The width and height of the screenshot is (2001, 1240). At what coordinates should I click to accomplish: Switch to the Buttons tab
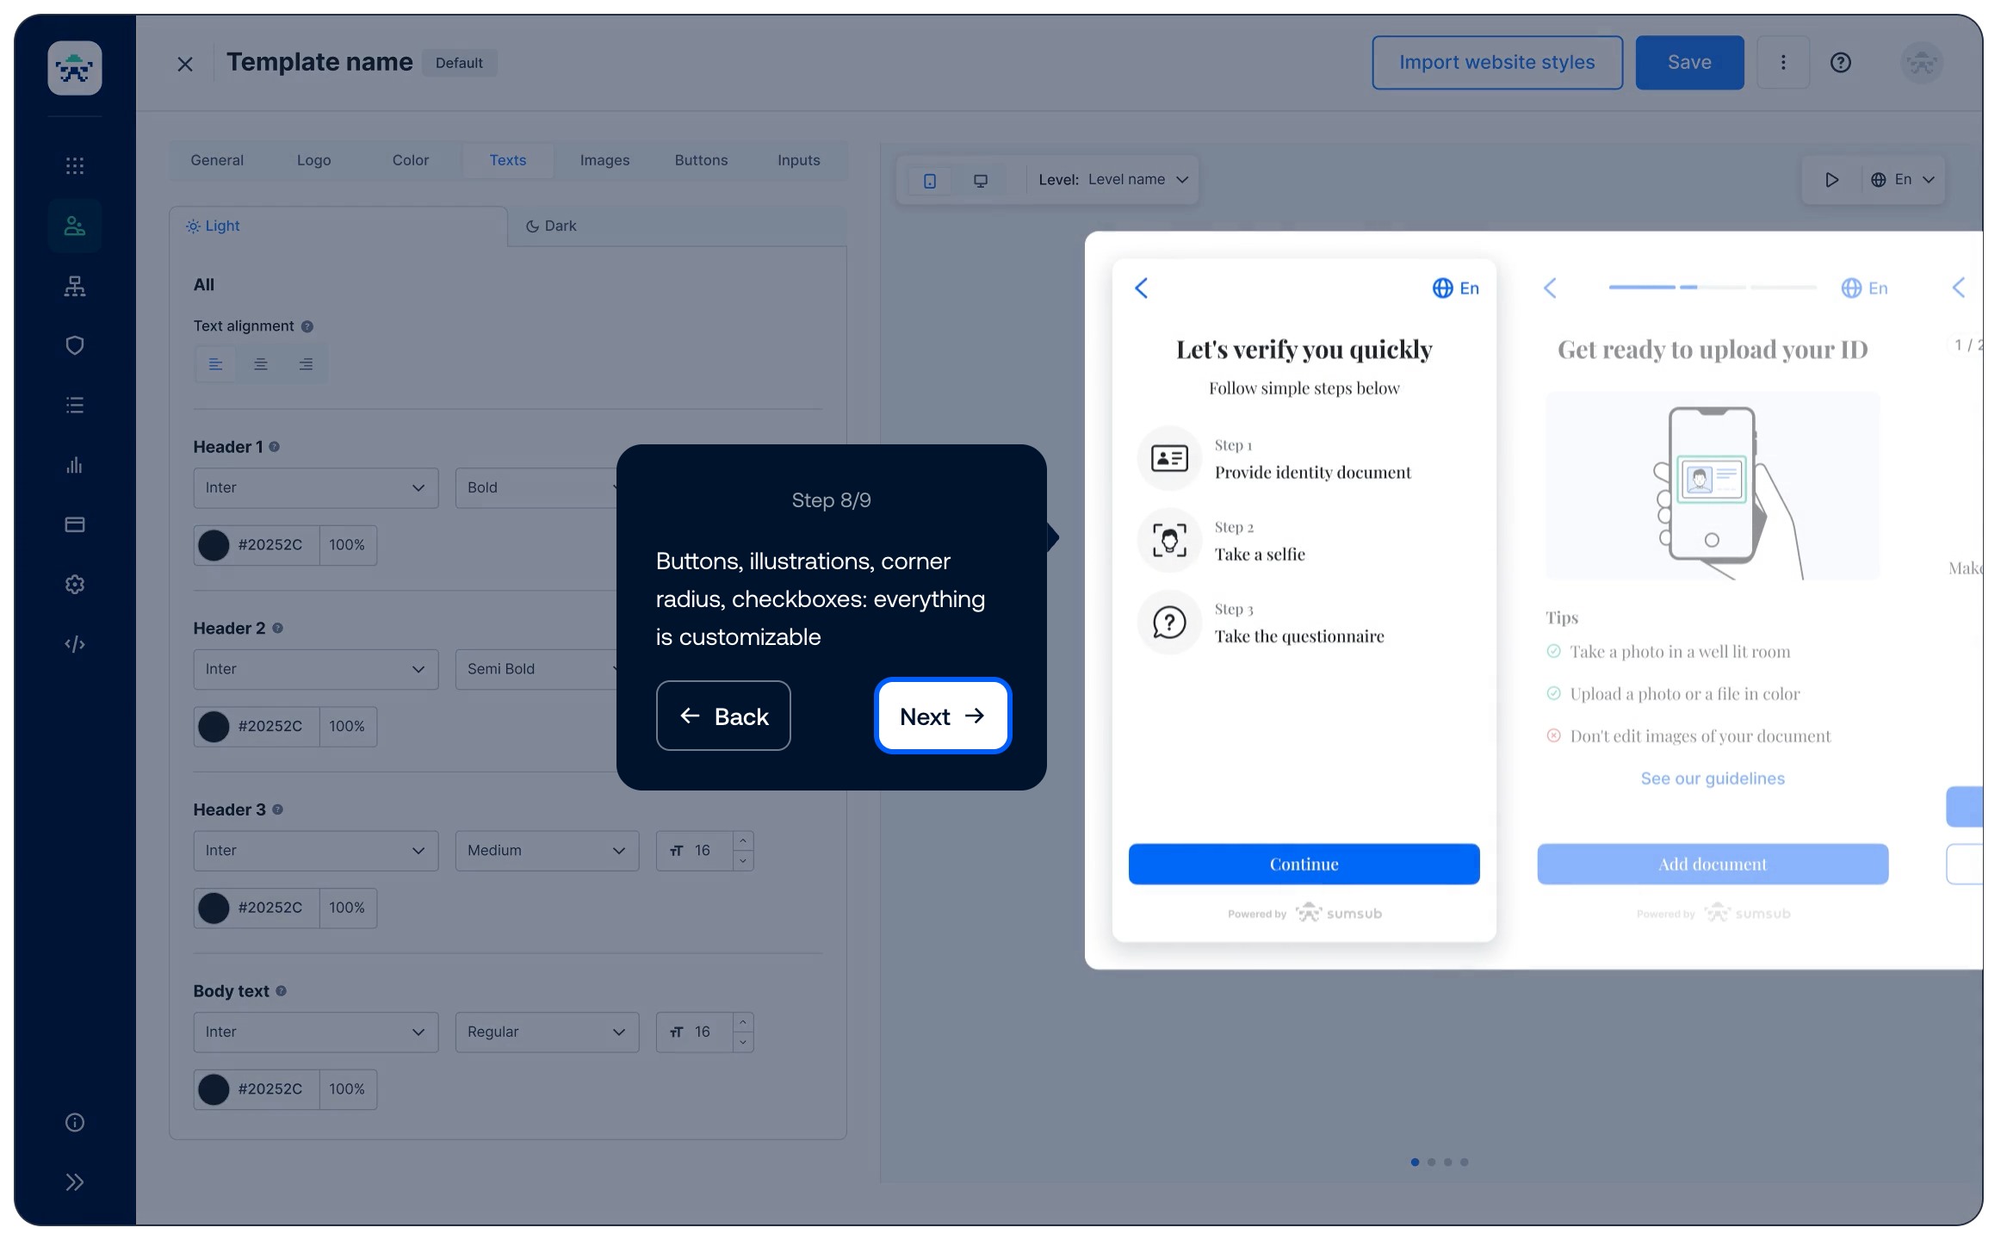click(701, 160)
